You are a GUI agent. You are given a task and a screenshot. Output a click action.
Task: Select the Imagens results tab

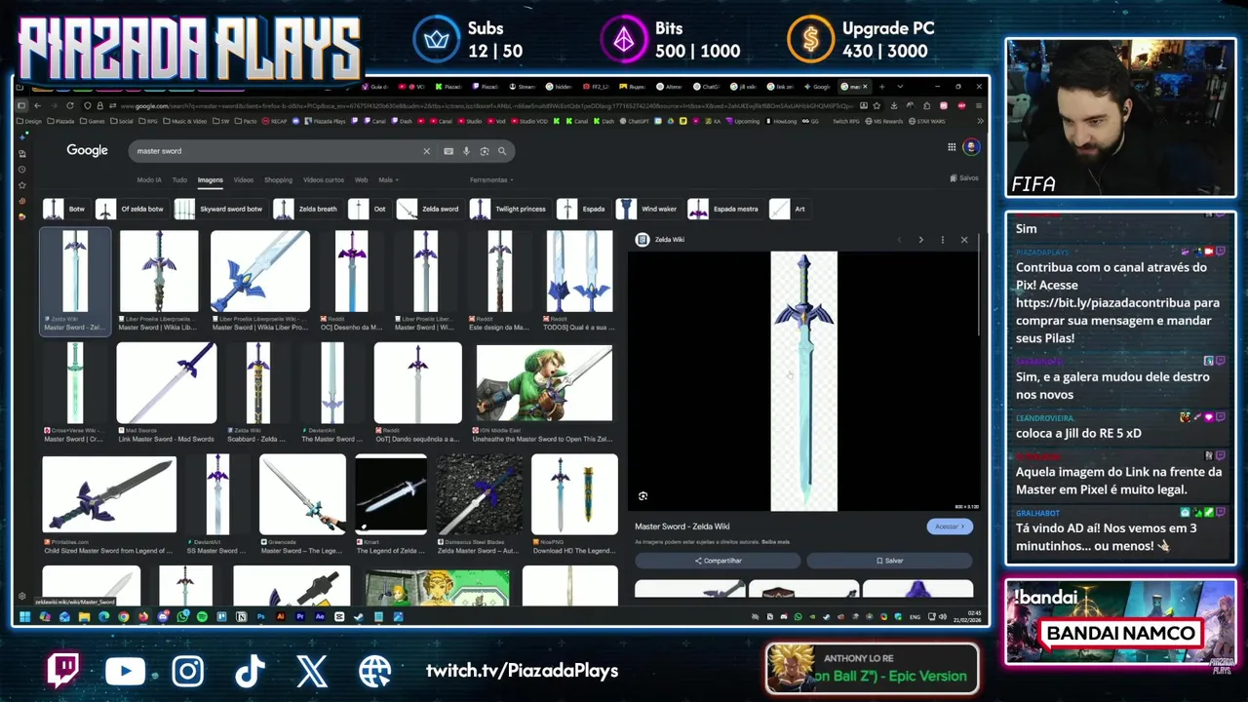[211, 179]
